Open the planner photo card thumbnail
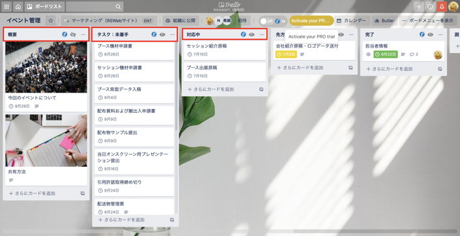 46,140
